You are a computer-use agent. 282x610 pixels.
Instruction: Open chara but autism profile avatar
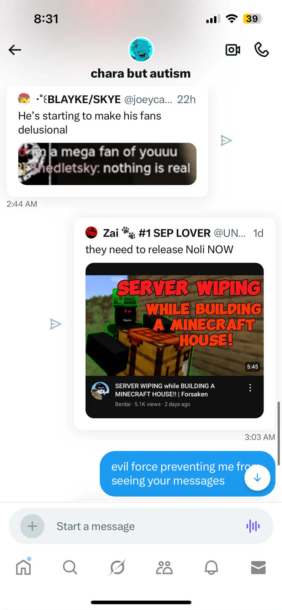point(141,50)
